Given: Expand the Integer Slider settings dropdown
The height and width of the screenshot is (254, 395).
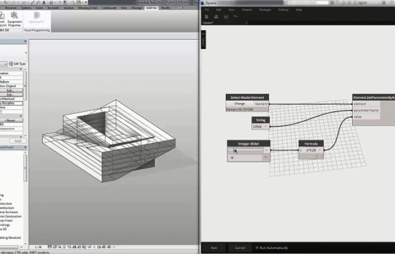Looking at the screenshot, I should coord(265,159).
